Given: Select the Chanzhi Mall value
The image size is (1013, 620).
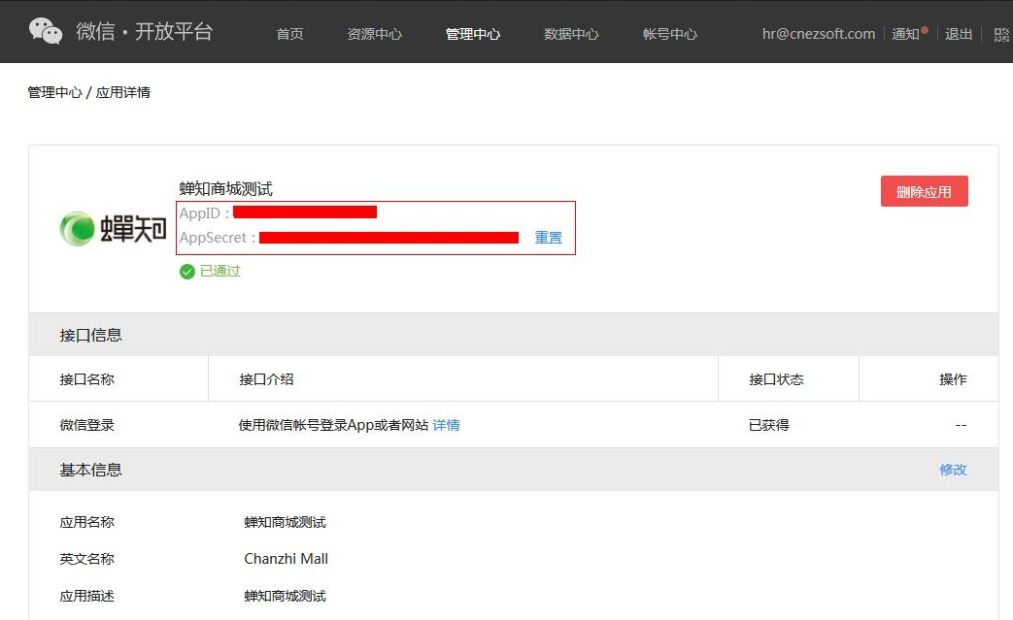Looking at the screenshot, I should [x=287, y=559].
